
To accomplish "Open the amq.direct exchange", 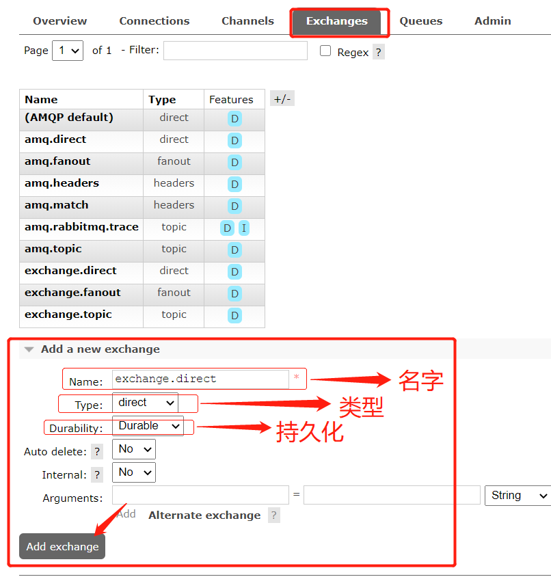I will (x=55, y=139).
